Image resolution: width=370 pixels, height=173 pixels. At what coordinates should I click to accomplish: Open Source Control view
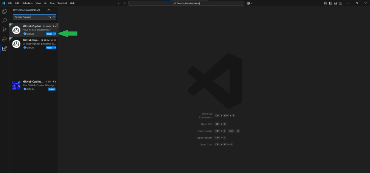5,30
